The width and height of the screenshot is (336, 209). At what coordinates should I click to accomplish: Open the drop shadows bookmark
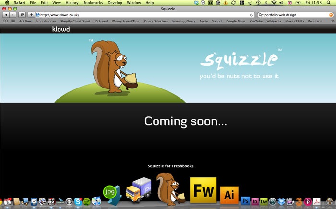point(46,21)
